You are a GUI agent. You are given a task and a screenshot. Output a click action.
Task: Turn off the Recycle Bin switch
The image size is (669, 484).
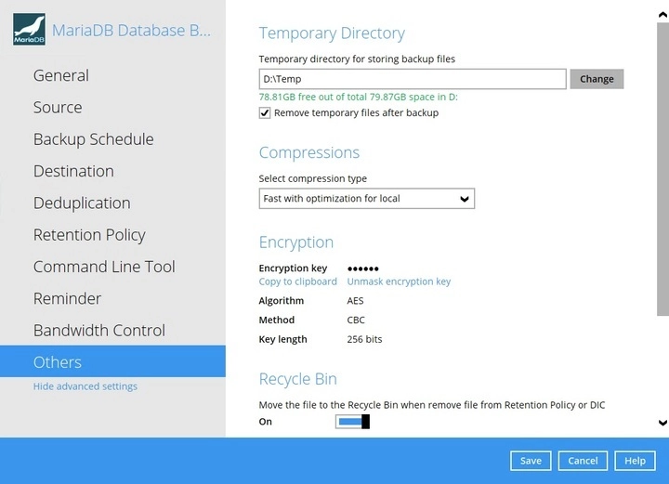tap(353, 422)
